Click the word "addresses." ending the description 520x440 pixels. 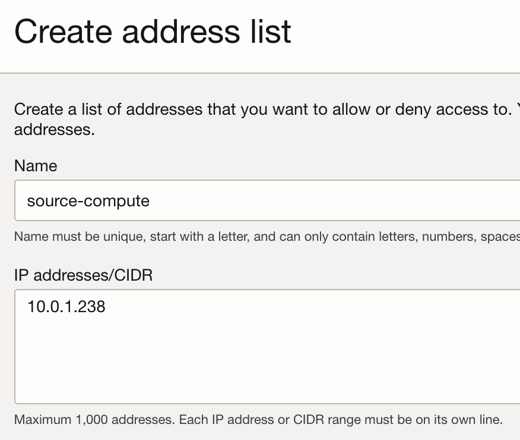coord(55,130)
